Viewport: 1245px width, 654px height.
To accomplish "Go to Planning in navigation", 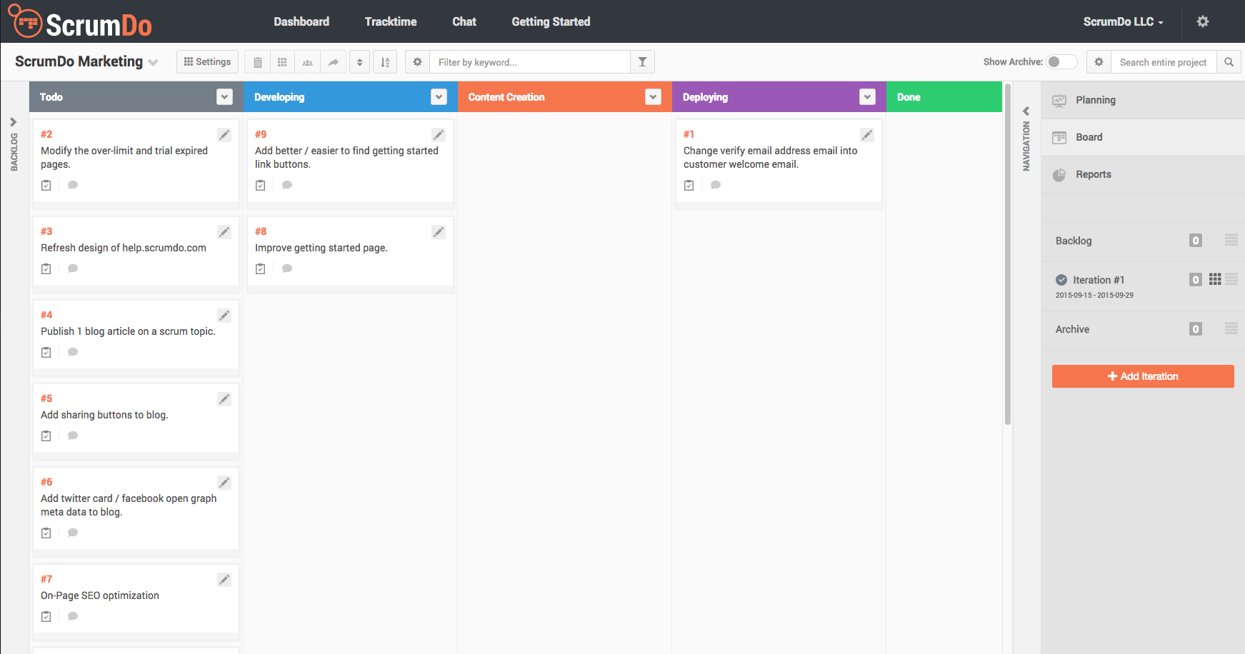I will point(1143,100).
